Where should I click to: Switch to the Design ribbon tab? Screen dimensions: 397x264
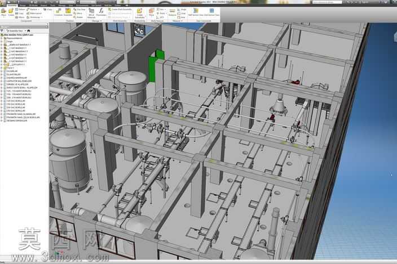click(x=23, y=5)
